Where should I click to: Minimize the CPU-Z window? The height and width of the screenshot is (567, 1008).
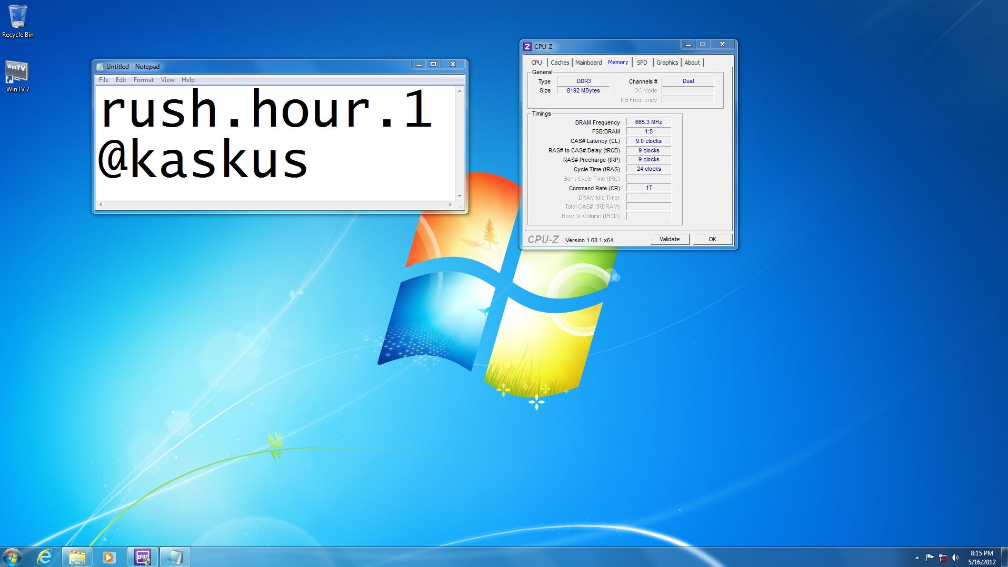click(x=688, y=45)
